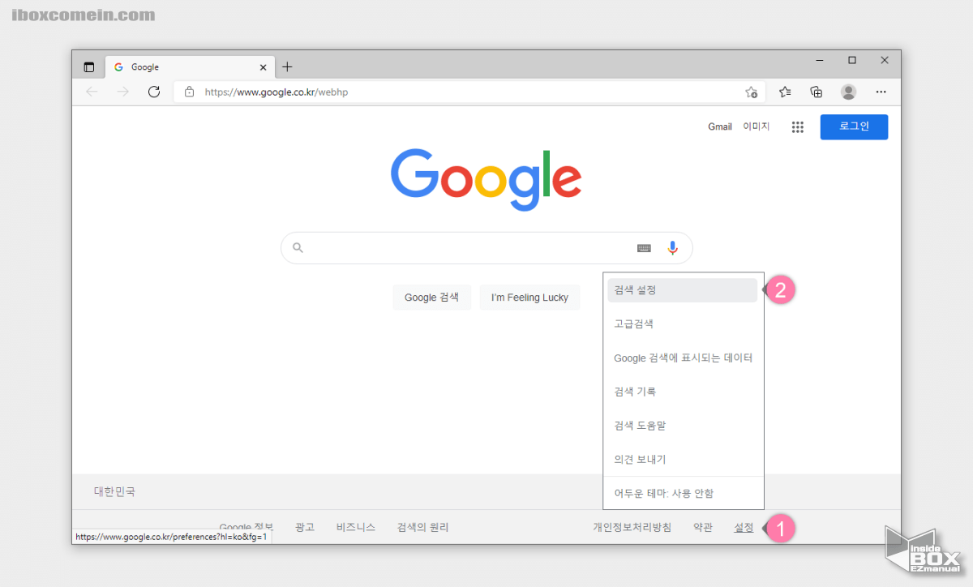Select 검색 기록 menu item

tap(684, 392)
